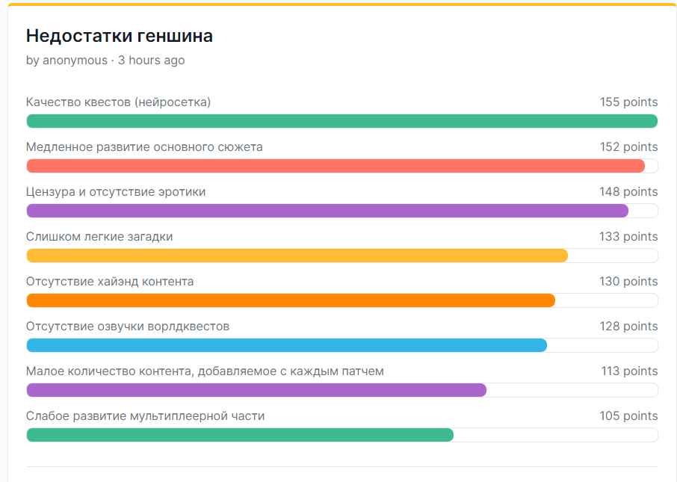The height and width of the screenshot is (482, 677).
Task: Click the poll title "Недостатки геншина"
Action: point(119,36)
